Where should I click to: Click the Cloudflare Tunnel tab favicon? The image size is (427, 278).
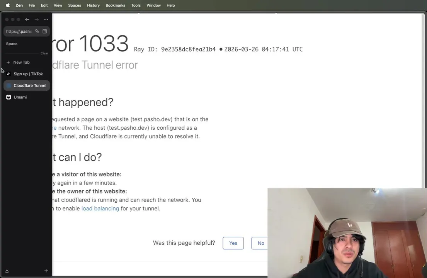coord(9,85)
